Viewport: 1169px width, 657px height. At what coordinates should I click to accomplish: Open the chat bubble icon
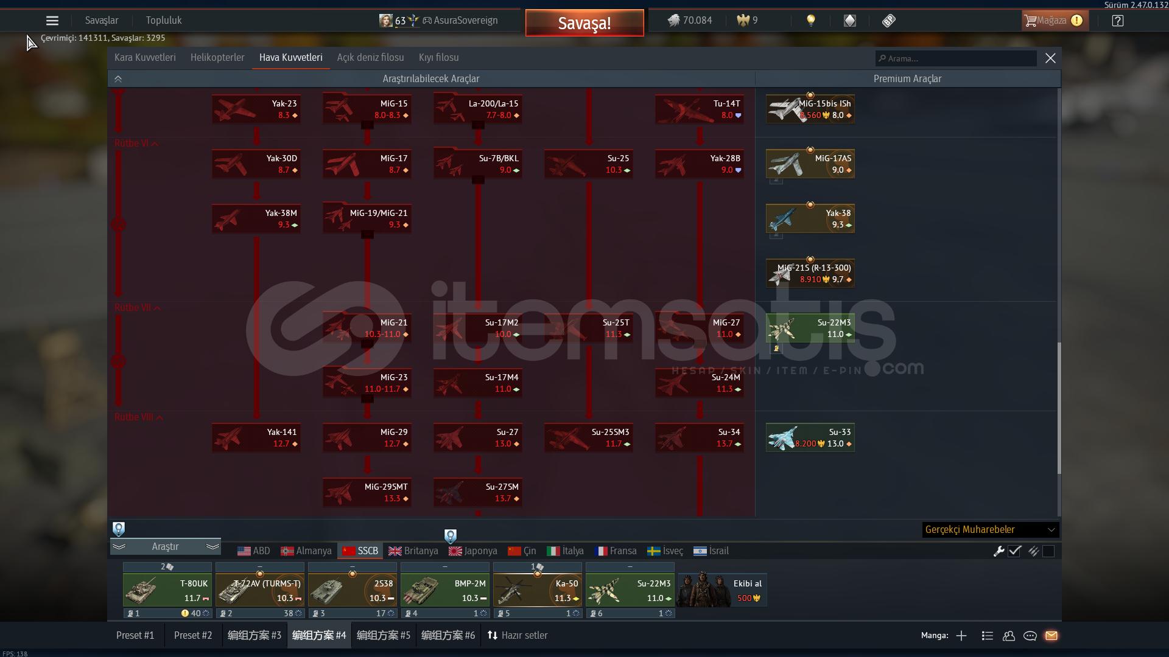1030,636
